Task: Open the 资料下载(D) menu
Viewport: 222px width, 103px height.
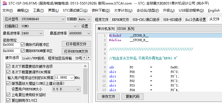Action: pyautogui.click(x=101, y=10)
